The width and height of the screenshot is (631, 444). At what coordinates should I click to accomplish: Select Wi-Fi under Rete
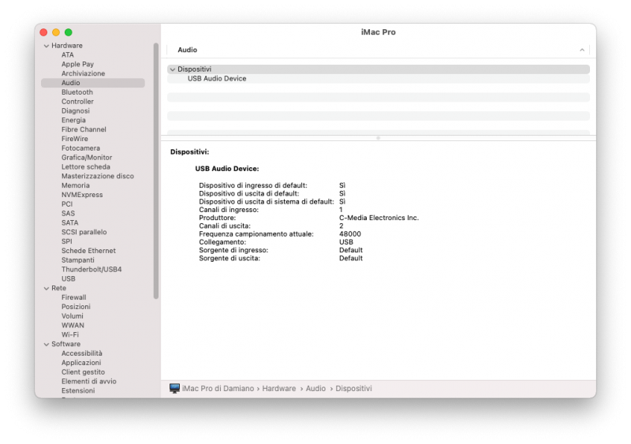pos(70,334)
